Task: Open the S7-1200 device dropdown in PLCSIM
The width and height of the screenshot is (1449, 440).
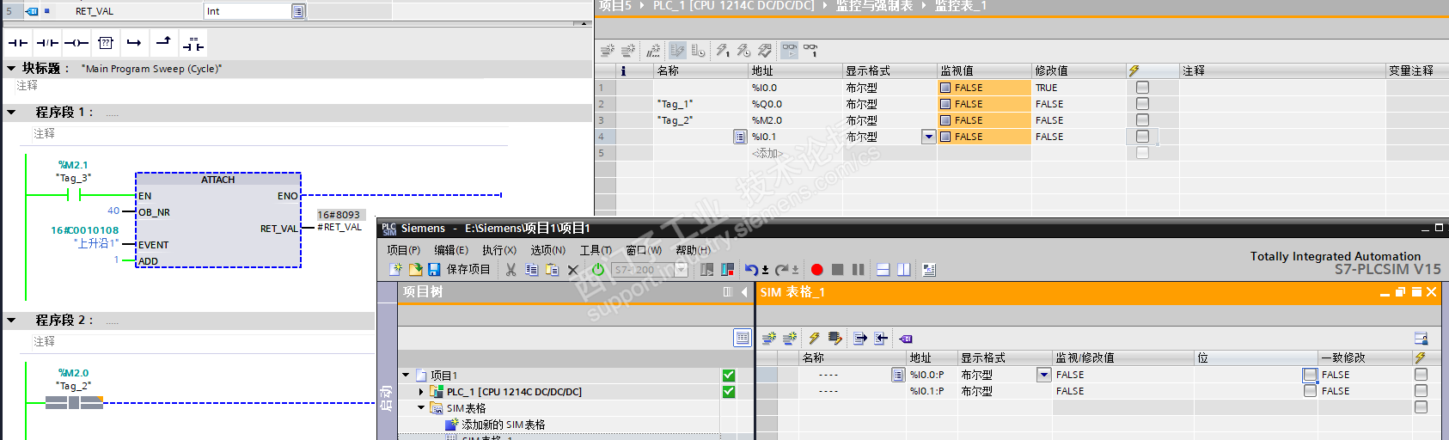Action: (x=682, y=270)
